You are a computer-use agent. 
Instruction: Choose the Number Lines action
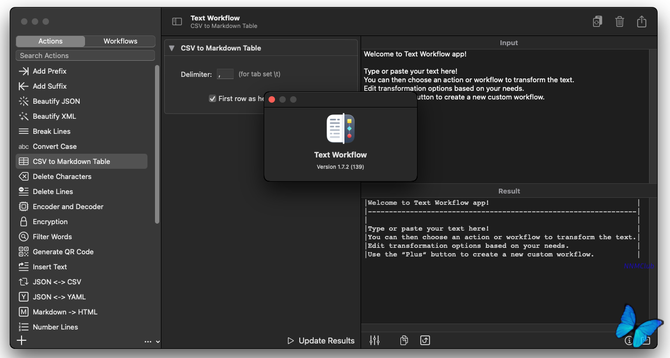pyautogui.click(x=81, y=327)
